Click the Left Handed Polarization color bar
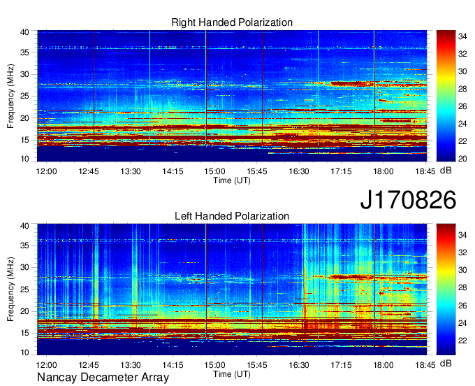475x386 pixels. 446,289
